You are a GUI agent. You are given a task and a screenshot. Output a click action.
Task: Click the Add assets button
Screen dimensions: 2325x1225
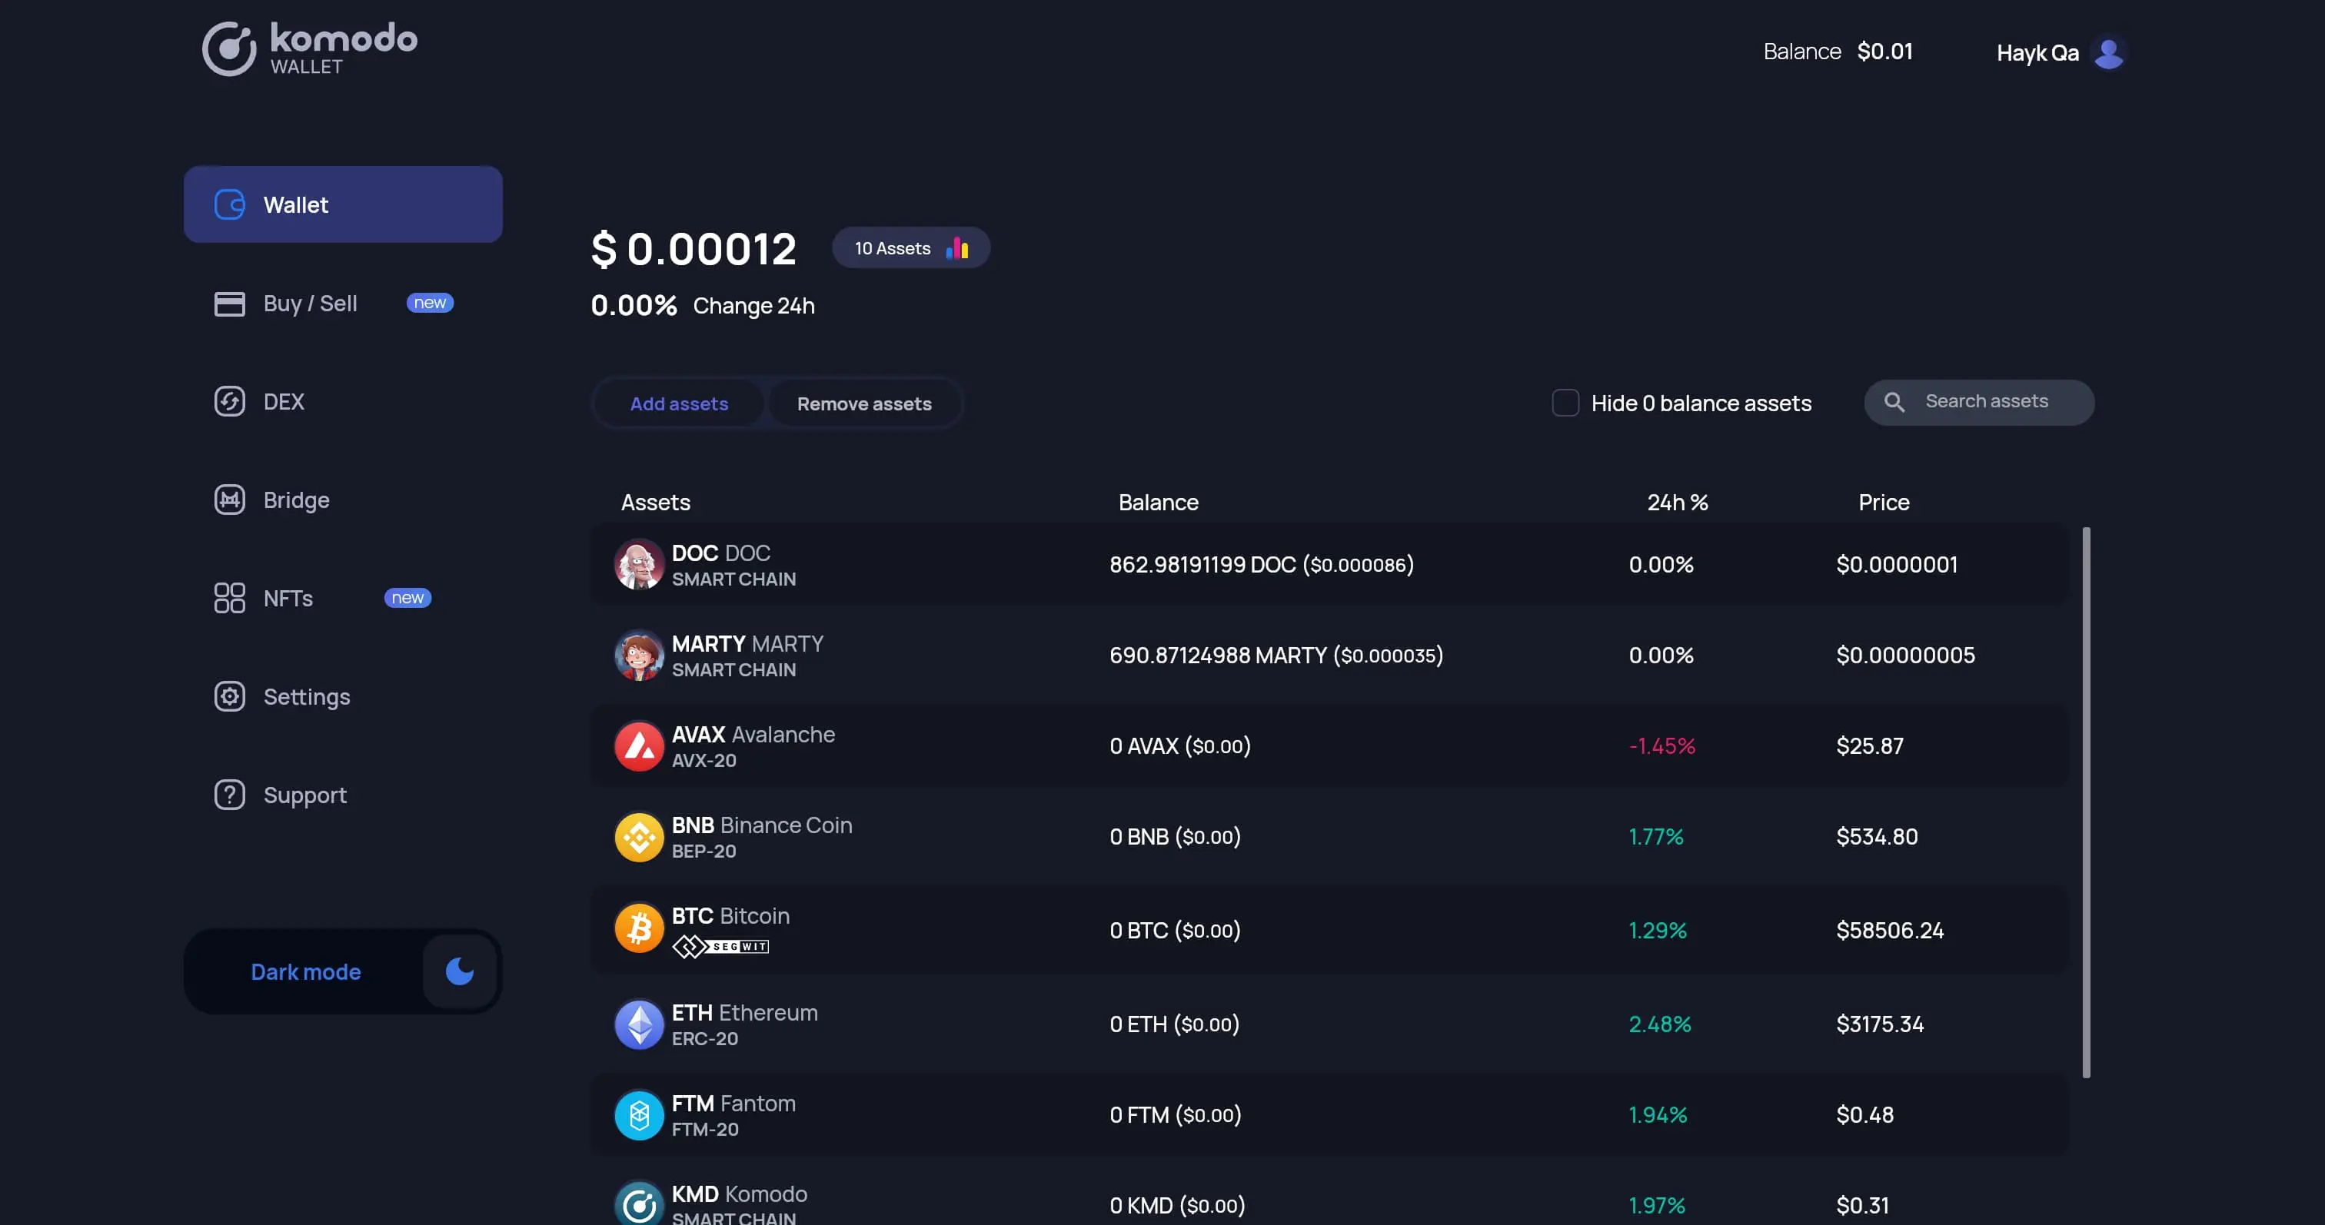(678, 401)
